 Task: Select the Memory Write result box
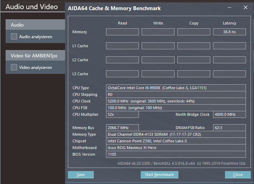point(158,32)
